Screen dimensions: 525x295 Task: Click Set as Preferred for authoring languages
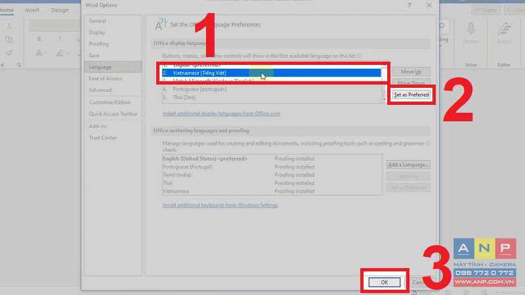pyautogui.click(x=408, y=187)
